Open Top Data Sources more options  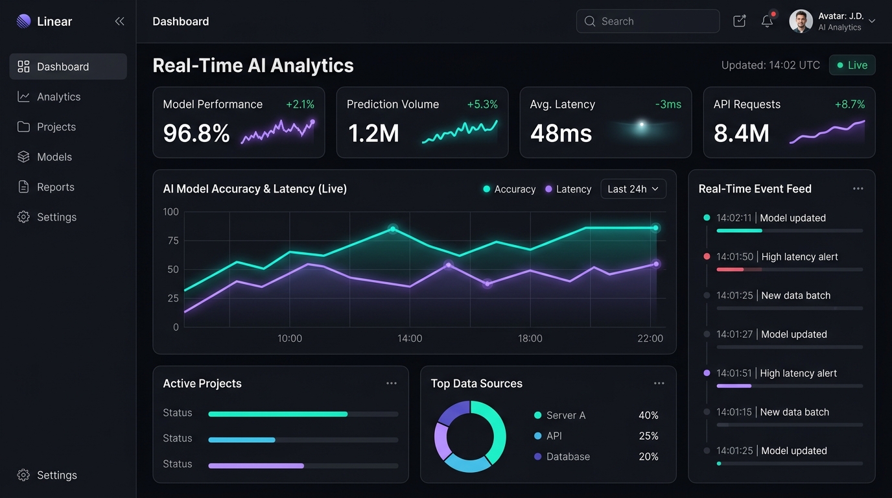pos(659,383)
